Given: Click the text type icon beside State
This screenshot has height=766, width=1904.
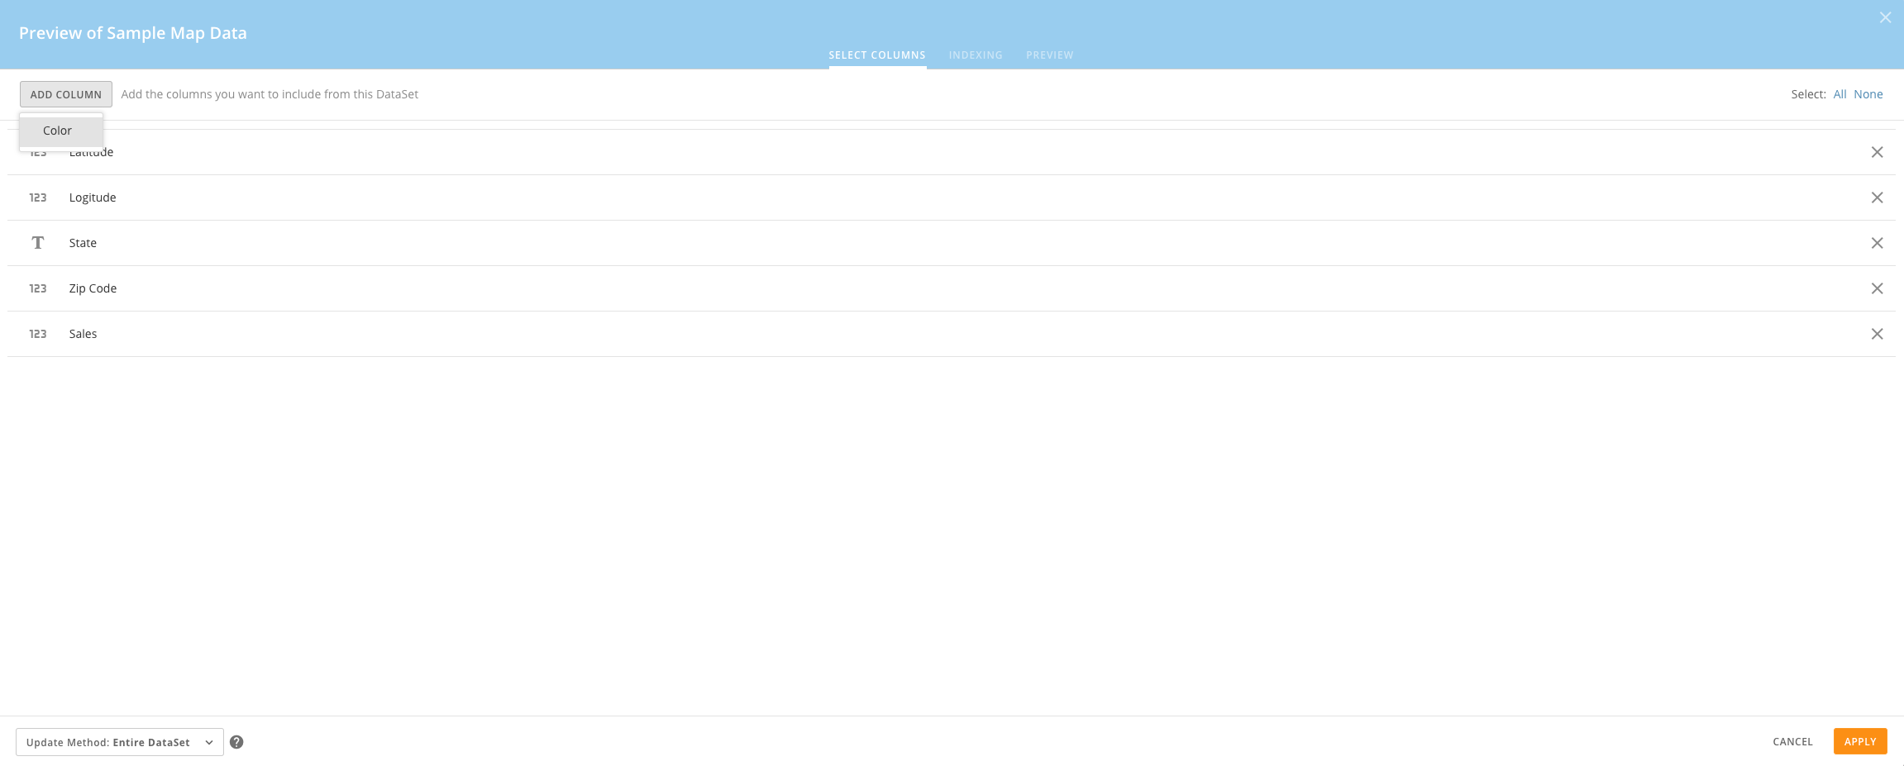Looking at the screenshot, I should (x=38, y=242).
